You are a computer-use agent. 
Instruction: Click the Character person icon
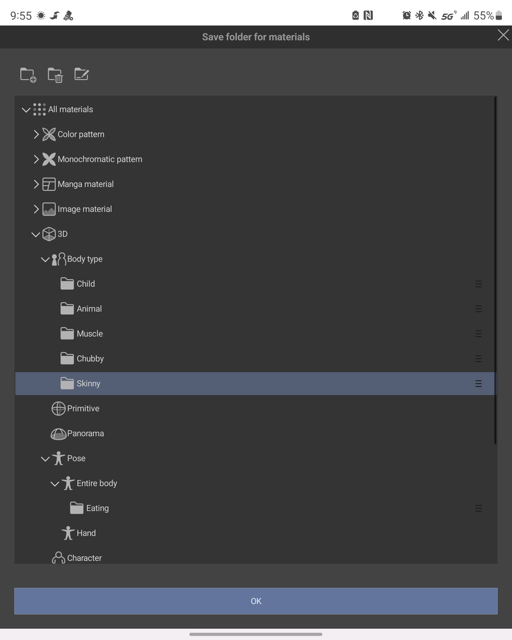58,558
